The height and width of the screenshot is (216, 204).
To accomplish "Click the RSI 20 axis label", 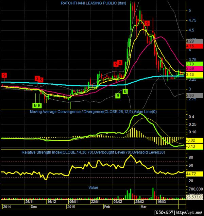I will pos(191,181).
